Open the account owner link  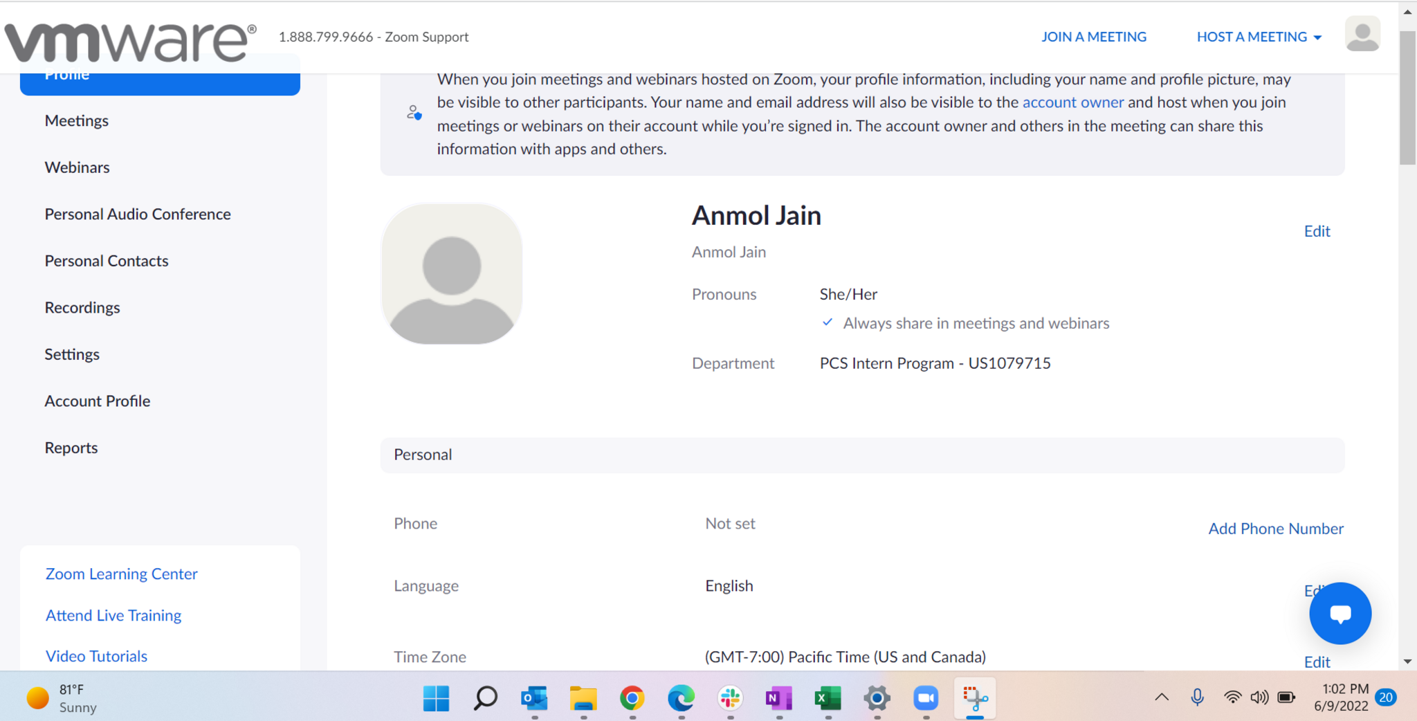click(1072, 102)
